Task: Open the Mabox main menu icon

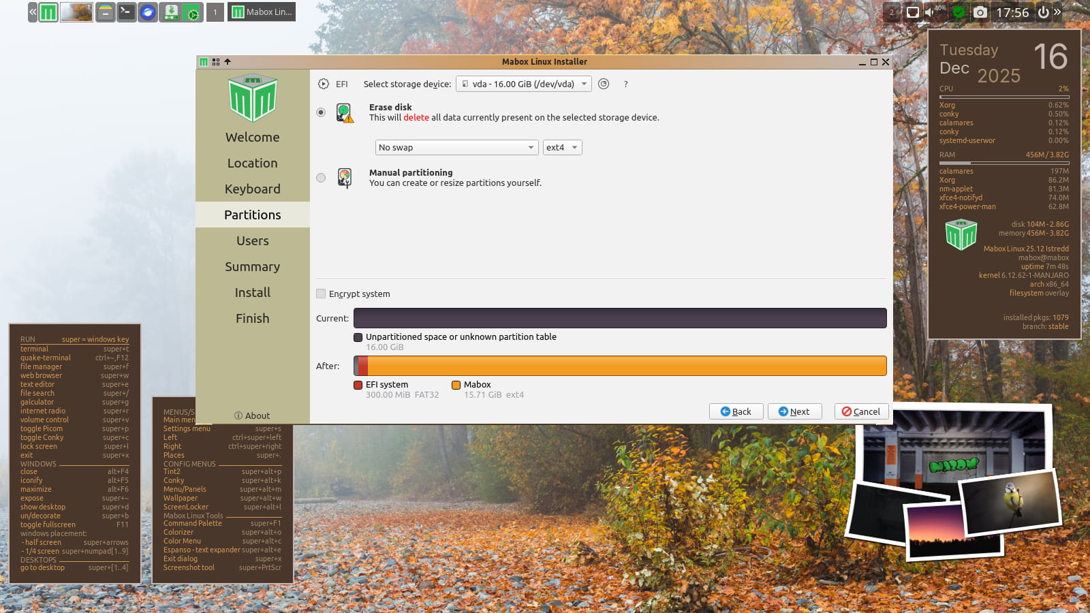Action: point(48,12)
